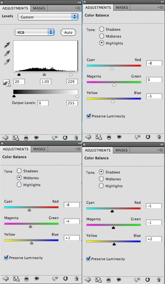
Task: Select Adjustments tab in Levels panel
Action: [x=15, y=8]
